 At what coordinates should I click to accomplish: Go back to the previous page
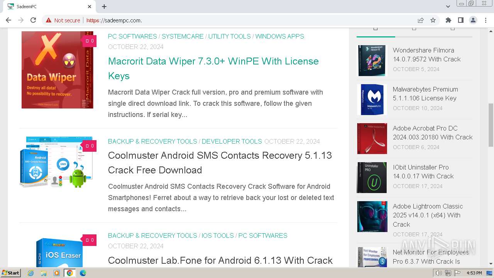pos(8,20)
